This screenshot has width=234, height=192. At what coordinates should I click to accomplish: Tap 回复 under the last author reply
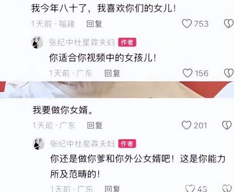tap(112, 189)
